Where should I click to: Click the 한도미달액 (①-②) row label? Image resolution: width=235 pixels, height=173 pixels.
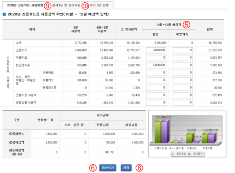(17, 152)
